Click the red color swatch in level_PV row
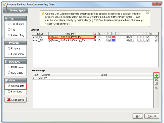 [114, 37]
